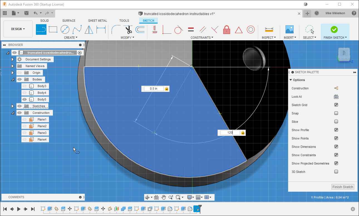Apply the Fix/Unfix lock constraint
The width and height of the screenshot is (359, 216).
tap(227, 29)
